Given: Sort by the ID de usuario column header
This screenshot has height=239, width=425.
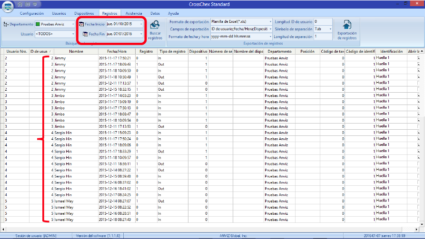Looking at the screenshot, I should pyautogui.click(x=41, y=51).
